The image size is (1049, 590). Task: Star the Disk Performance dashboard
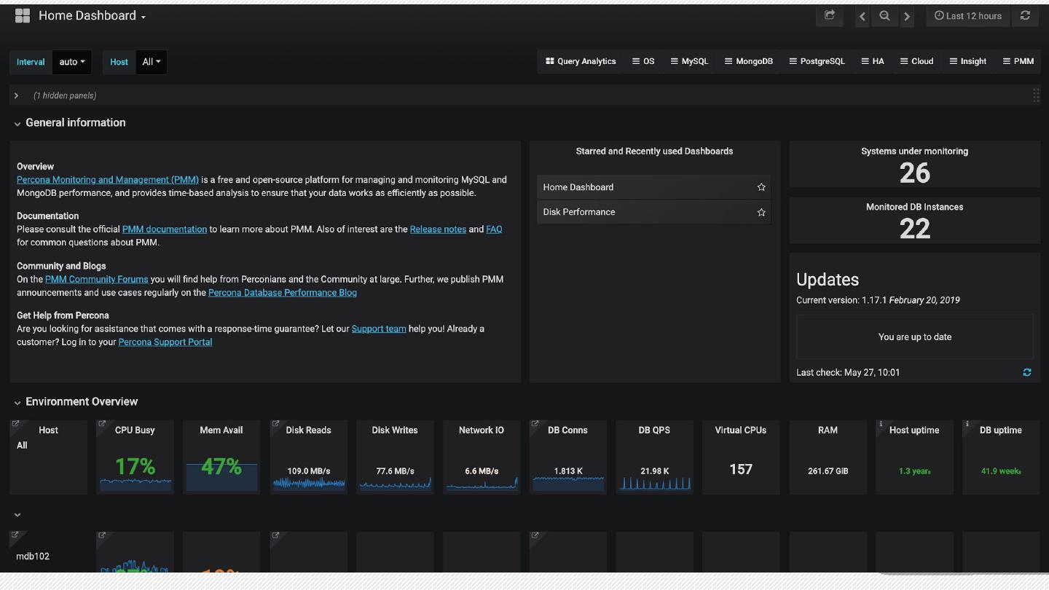coord(761,212)
